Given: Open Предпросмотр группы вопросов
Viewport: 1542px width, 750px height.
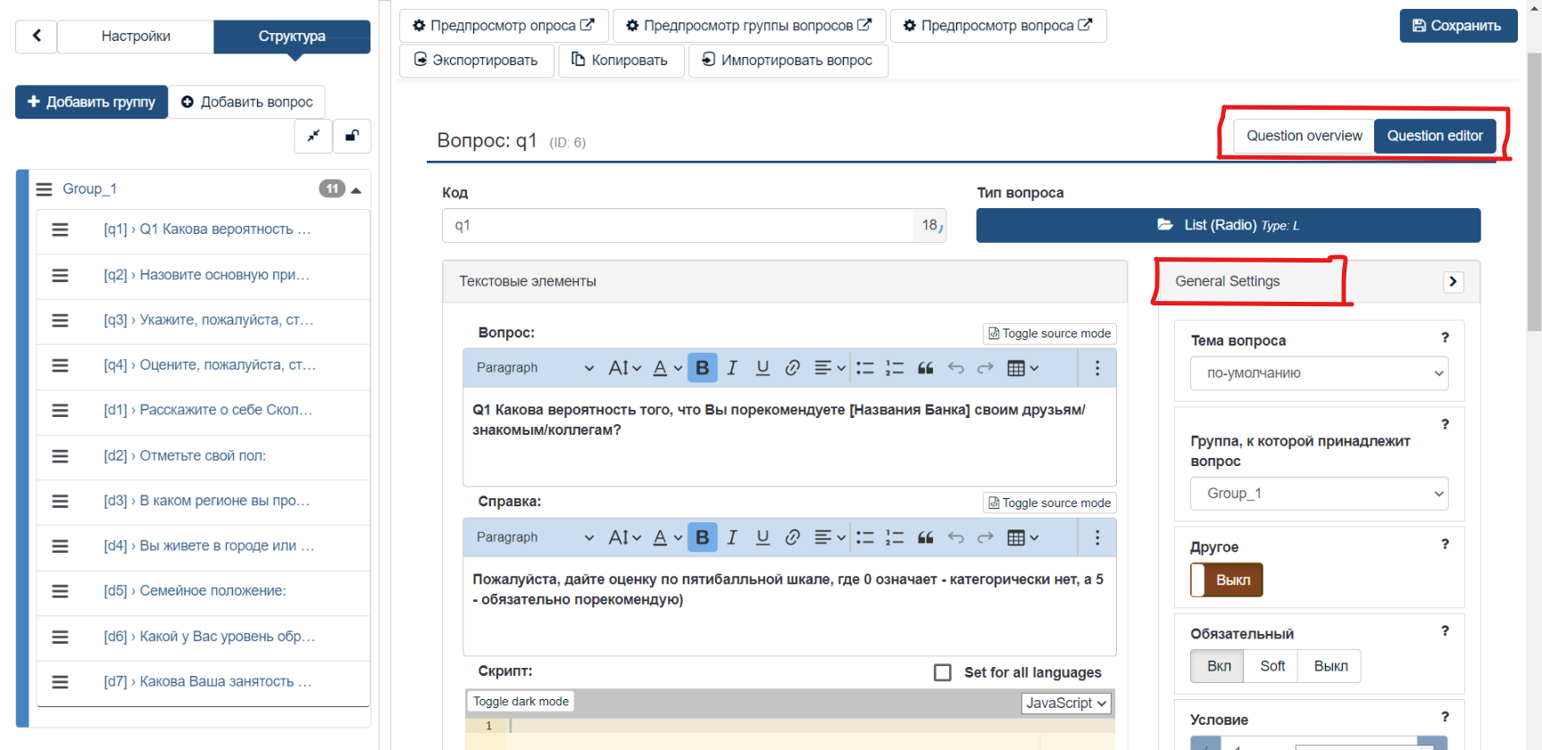Looking at the screenshot, I should click(x=748, y=26).
